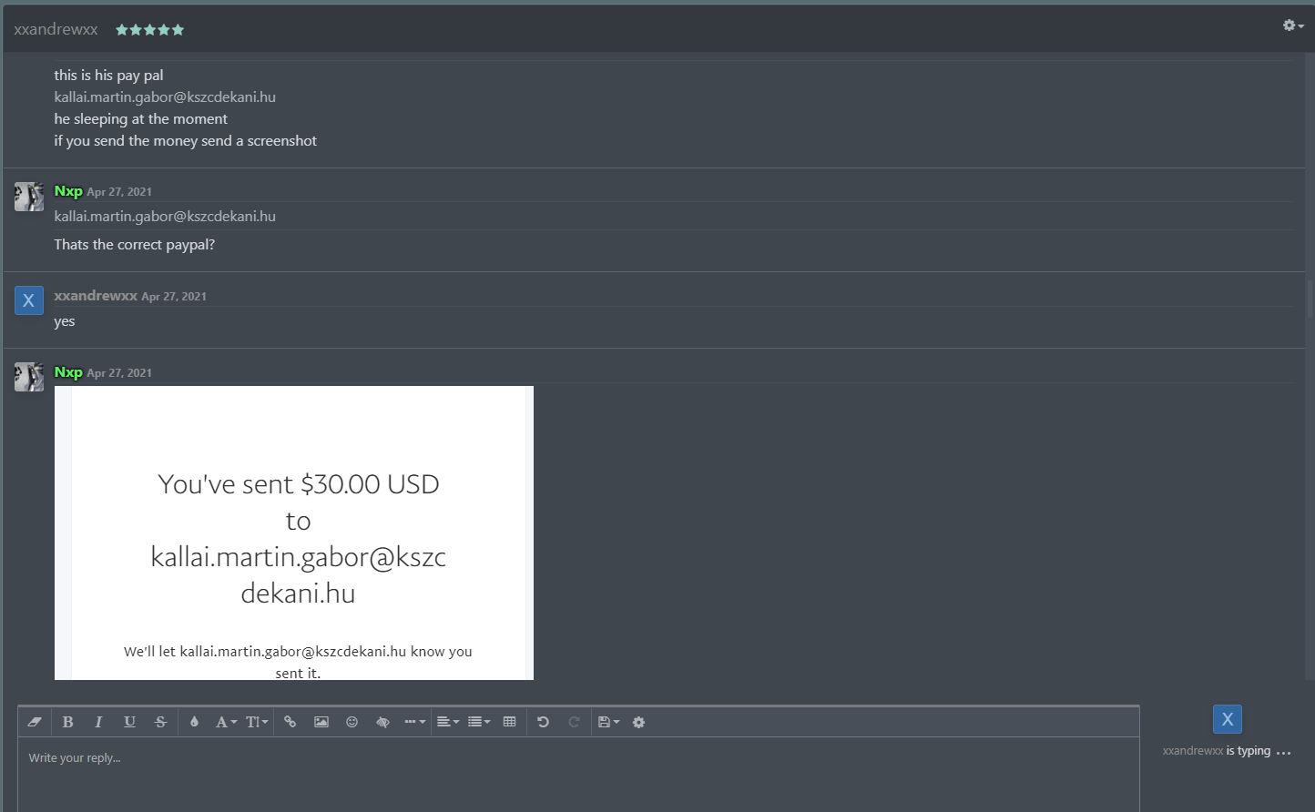Open the save drafts dropdown
Viewport: 1315px width, 812px height.
(608, 722)
